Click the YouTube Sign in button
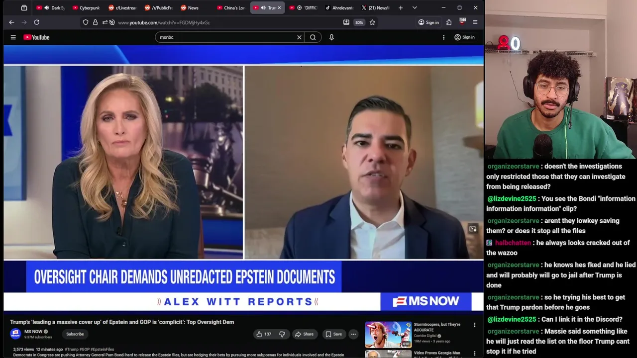 [x=464, y=37]
